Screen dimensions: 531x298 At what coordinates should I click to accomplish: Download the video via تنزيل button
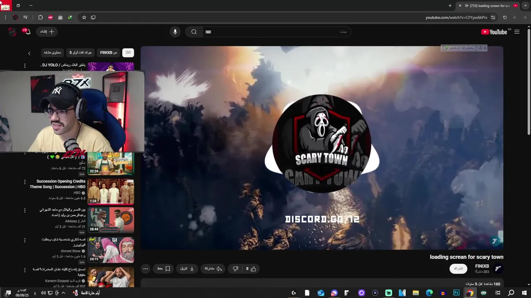[187, 269]
